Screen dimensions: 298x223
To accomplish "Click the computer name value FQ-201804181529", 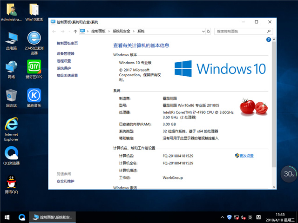I will tap(178, 156).
